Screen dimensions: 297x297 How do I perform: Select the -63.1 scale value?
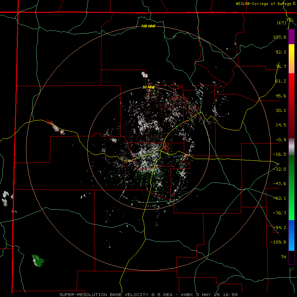click(x=280, y=198)
